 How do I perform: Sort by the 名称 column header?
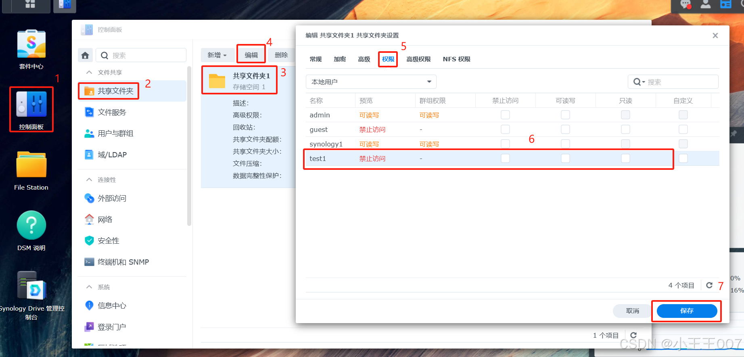point(316,101)
